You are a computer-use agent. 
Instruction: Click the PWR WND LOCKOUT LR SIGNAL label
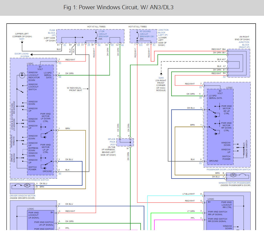(x=34, y=215)
